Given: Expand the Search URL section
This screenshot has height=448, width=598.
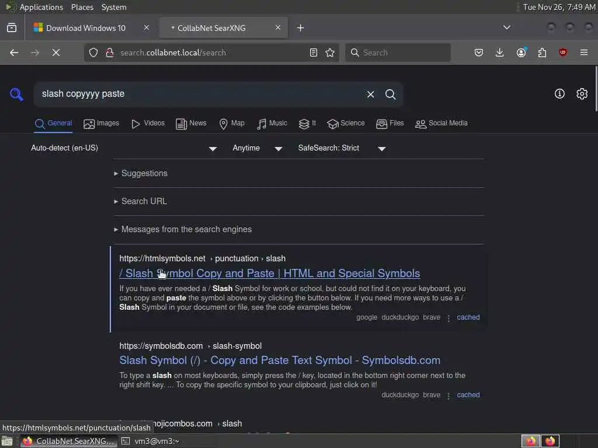Looking at the screenshot, I should click(x=140, y=201).
